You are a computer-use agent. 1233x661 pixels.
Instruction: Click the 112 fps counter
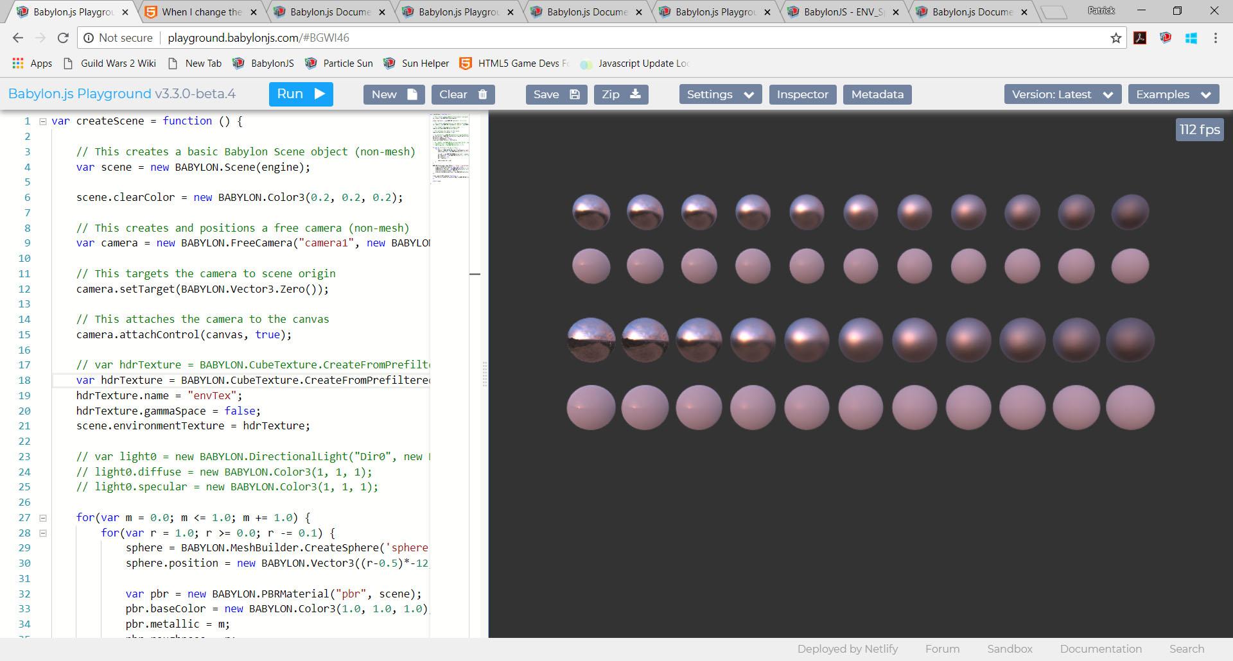[1200, 130]
